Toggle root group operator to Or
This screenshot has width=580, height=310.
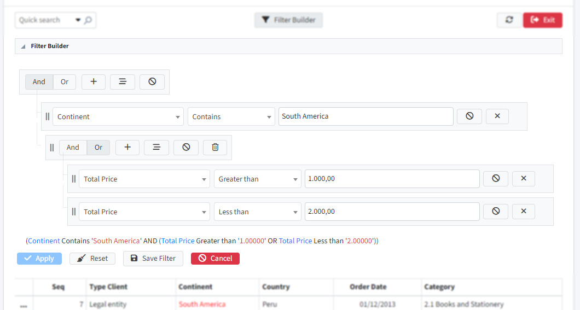click(65, 81)
